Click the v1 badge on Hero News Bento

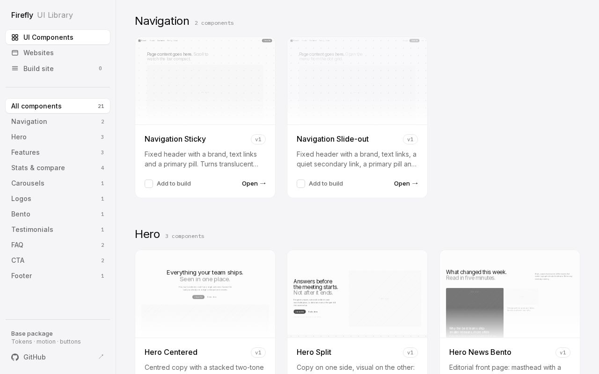pyautogui.click(x=563, y=352)
